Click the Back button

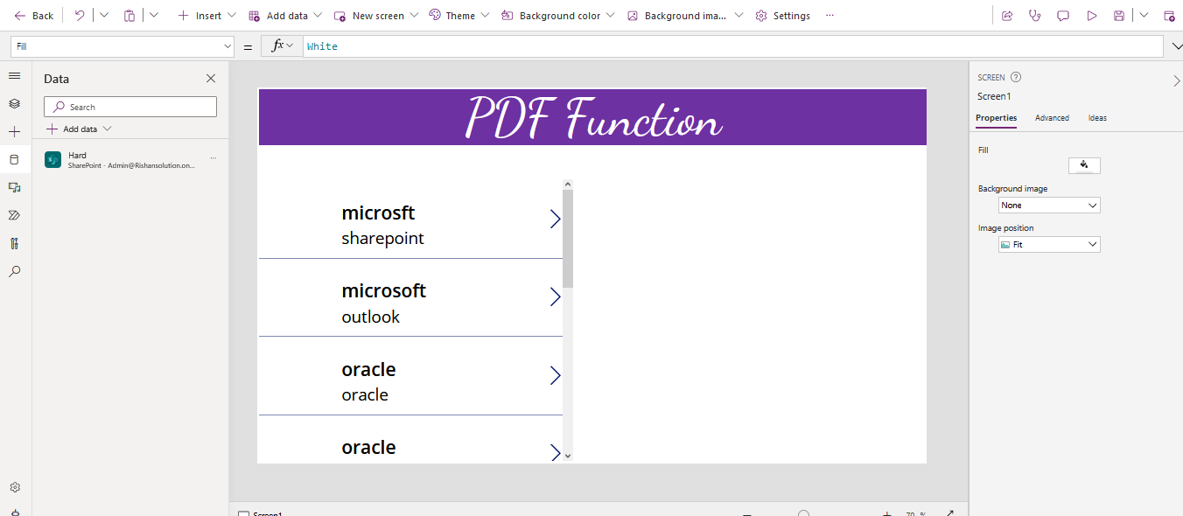32,15
